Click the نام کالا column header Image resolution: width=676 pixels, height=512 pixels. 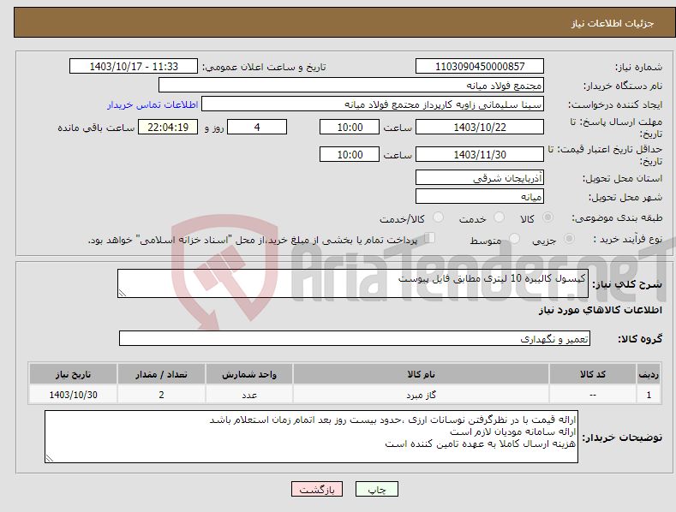tap(421, 374)
